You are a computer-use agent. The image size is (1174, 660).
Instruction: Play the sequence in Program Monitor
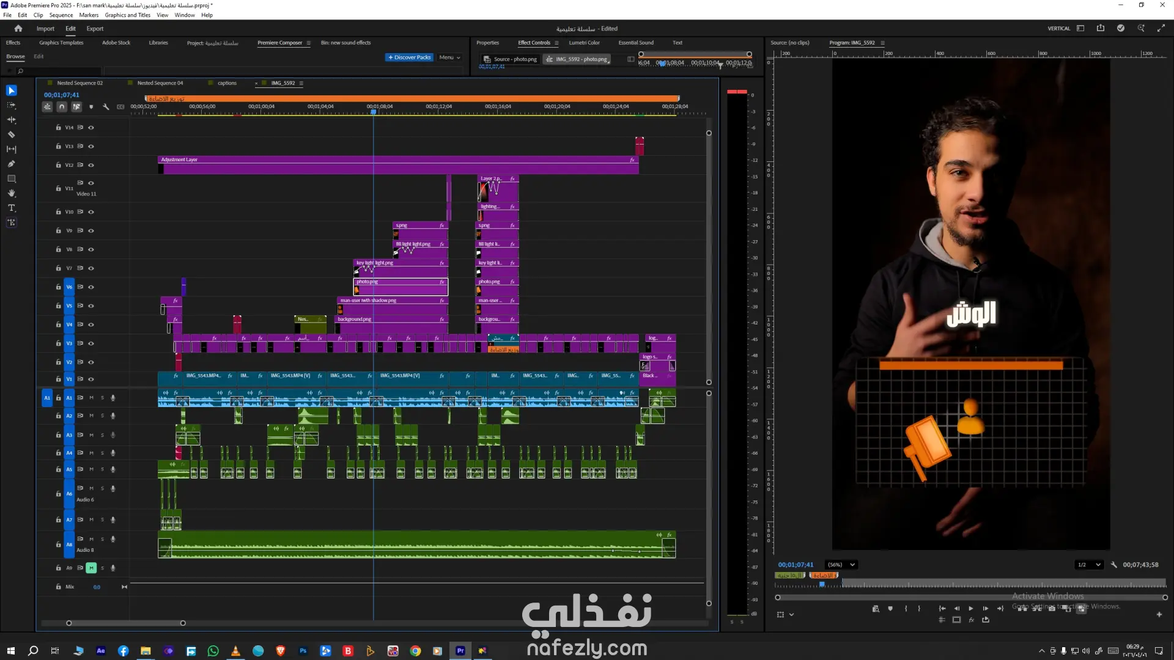coord(971,609)
